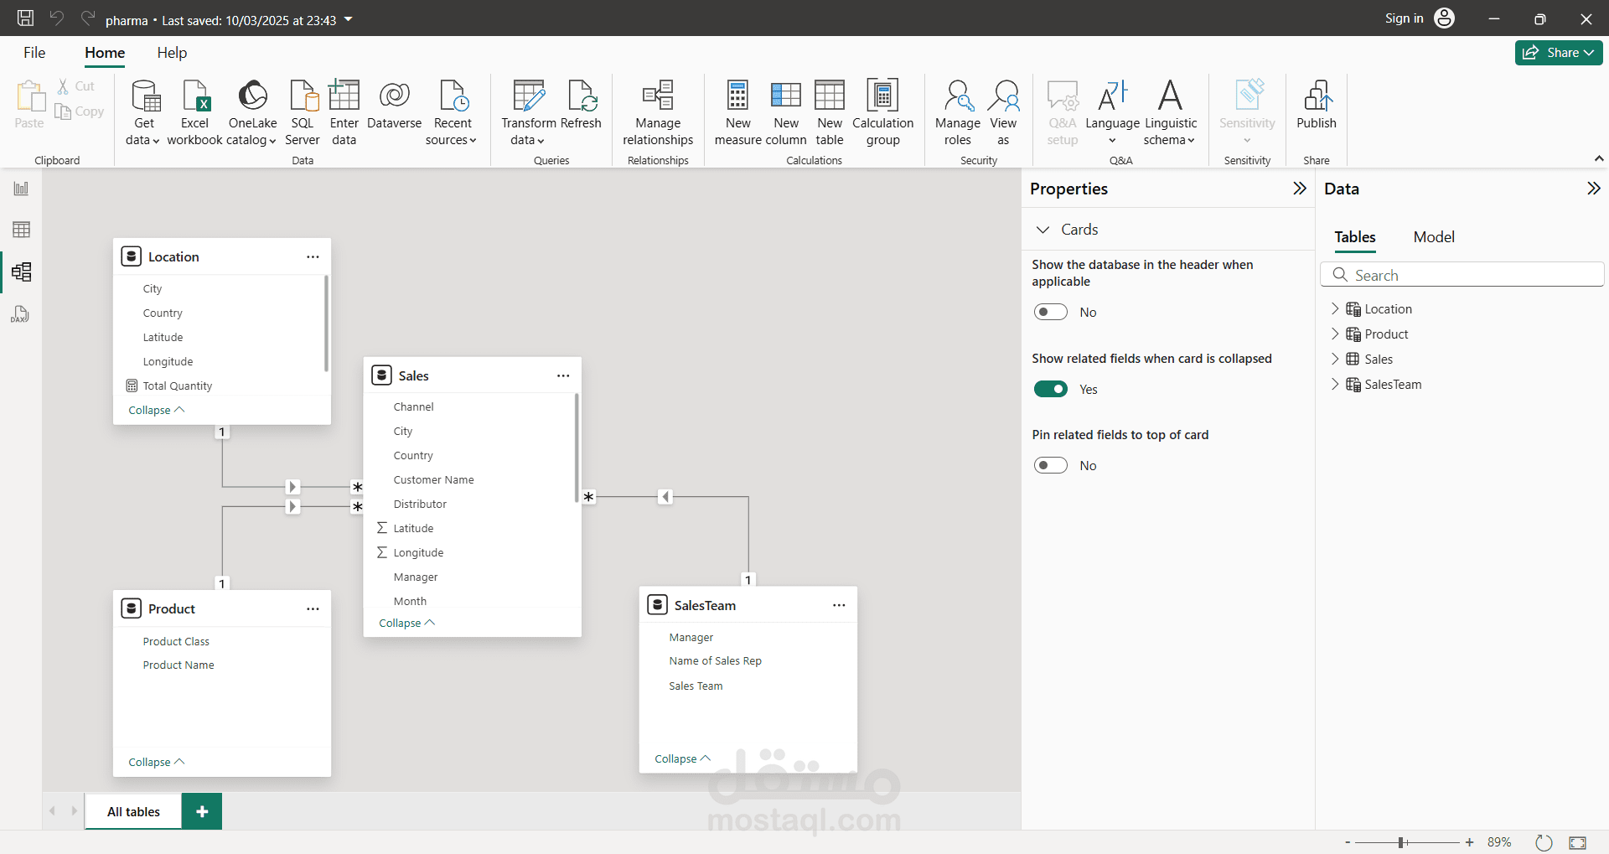Open OneLake catalog
Viewport: 1609px width, 854px height.
coord(252,112)
